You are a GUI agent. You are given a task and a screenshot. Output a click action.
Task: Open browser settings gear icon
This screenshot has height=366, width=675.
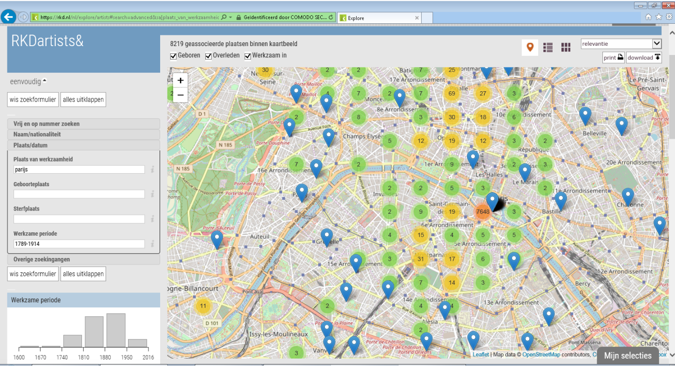coord(669,17)
